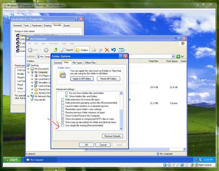Click the Start button
The width and height of the screenshot is (219, 171).
pyautogui.click(x=12, y=160)
